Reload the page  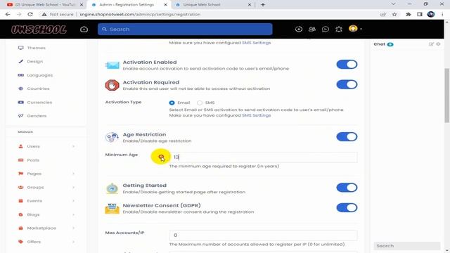(x=30, y=14)
